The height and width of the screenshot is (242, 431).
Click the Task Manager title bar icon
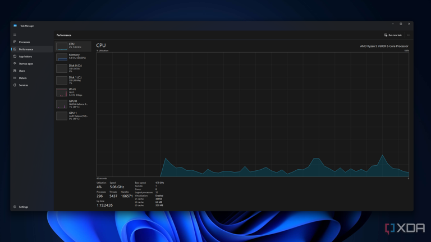15,26
